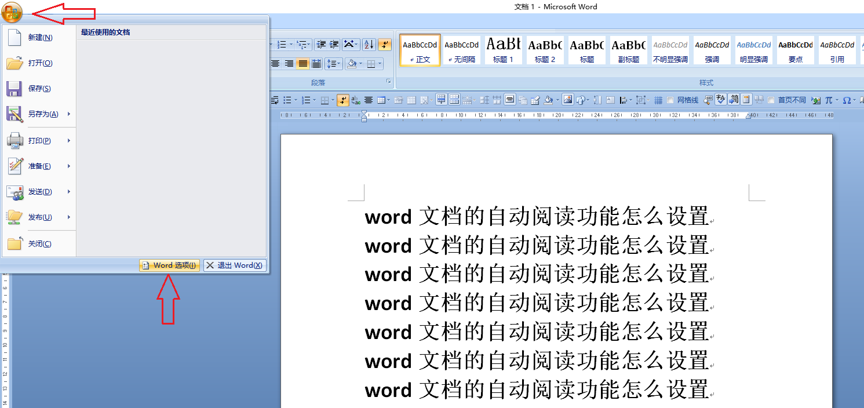The image size is (864, 408).
Task: Click the 发布 folder icon
Action: coord(14,217)
